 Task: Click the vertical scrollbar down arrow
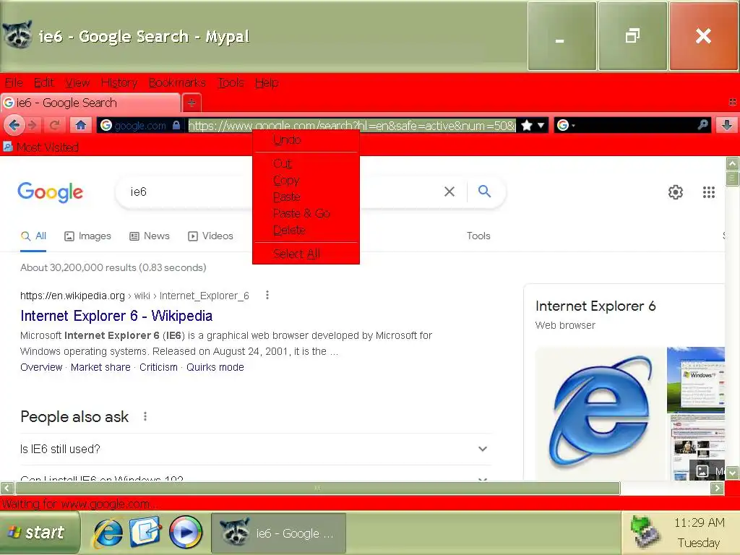[x=732, y=473]
